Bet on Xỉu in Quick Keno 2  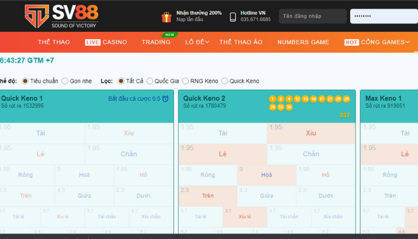coord(311,133)
